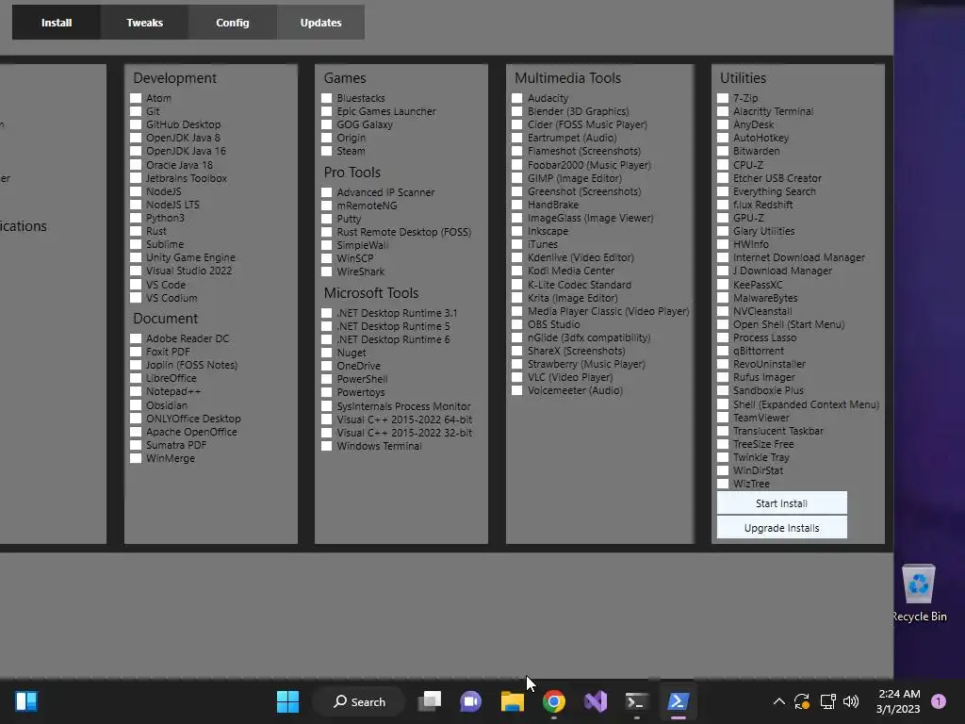Click the Rust Remote Desktop (FOSS) label
Viewport: 965px width, 724px height.
click(403, 232)
